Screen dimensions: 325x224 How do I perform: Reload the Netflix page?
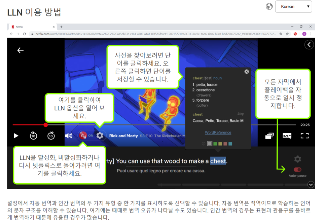pos(25,34)
